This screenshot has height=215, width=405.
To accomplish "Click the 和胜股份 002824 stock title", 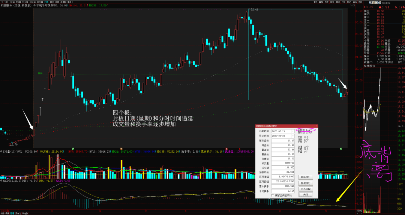I will pyautogui.click(x=379, y=3).
